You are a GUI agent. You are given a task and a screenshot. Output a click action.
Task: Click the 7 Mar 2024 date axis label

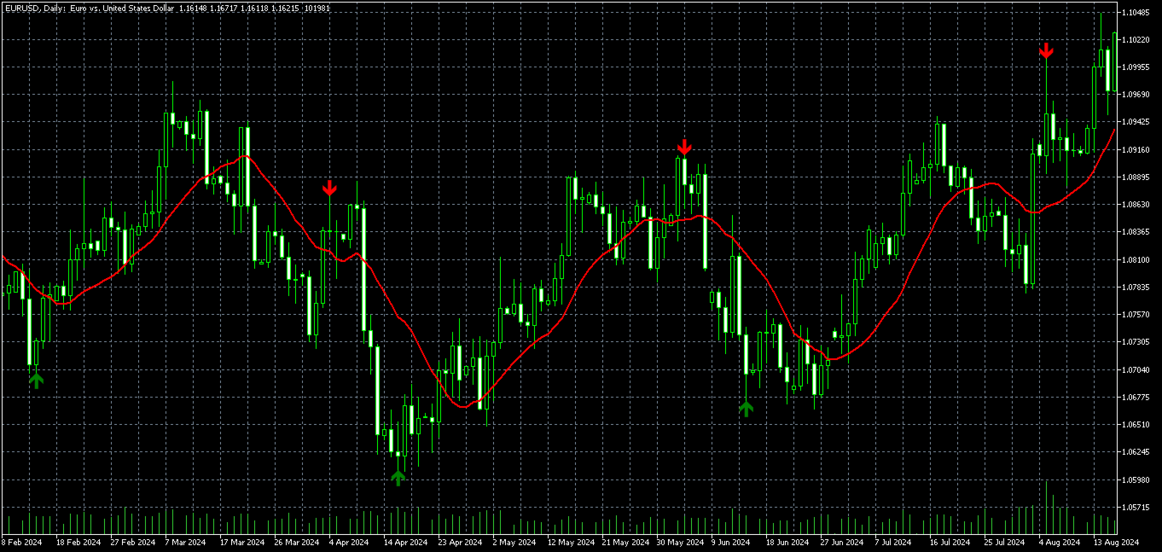185,542
